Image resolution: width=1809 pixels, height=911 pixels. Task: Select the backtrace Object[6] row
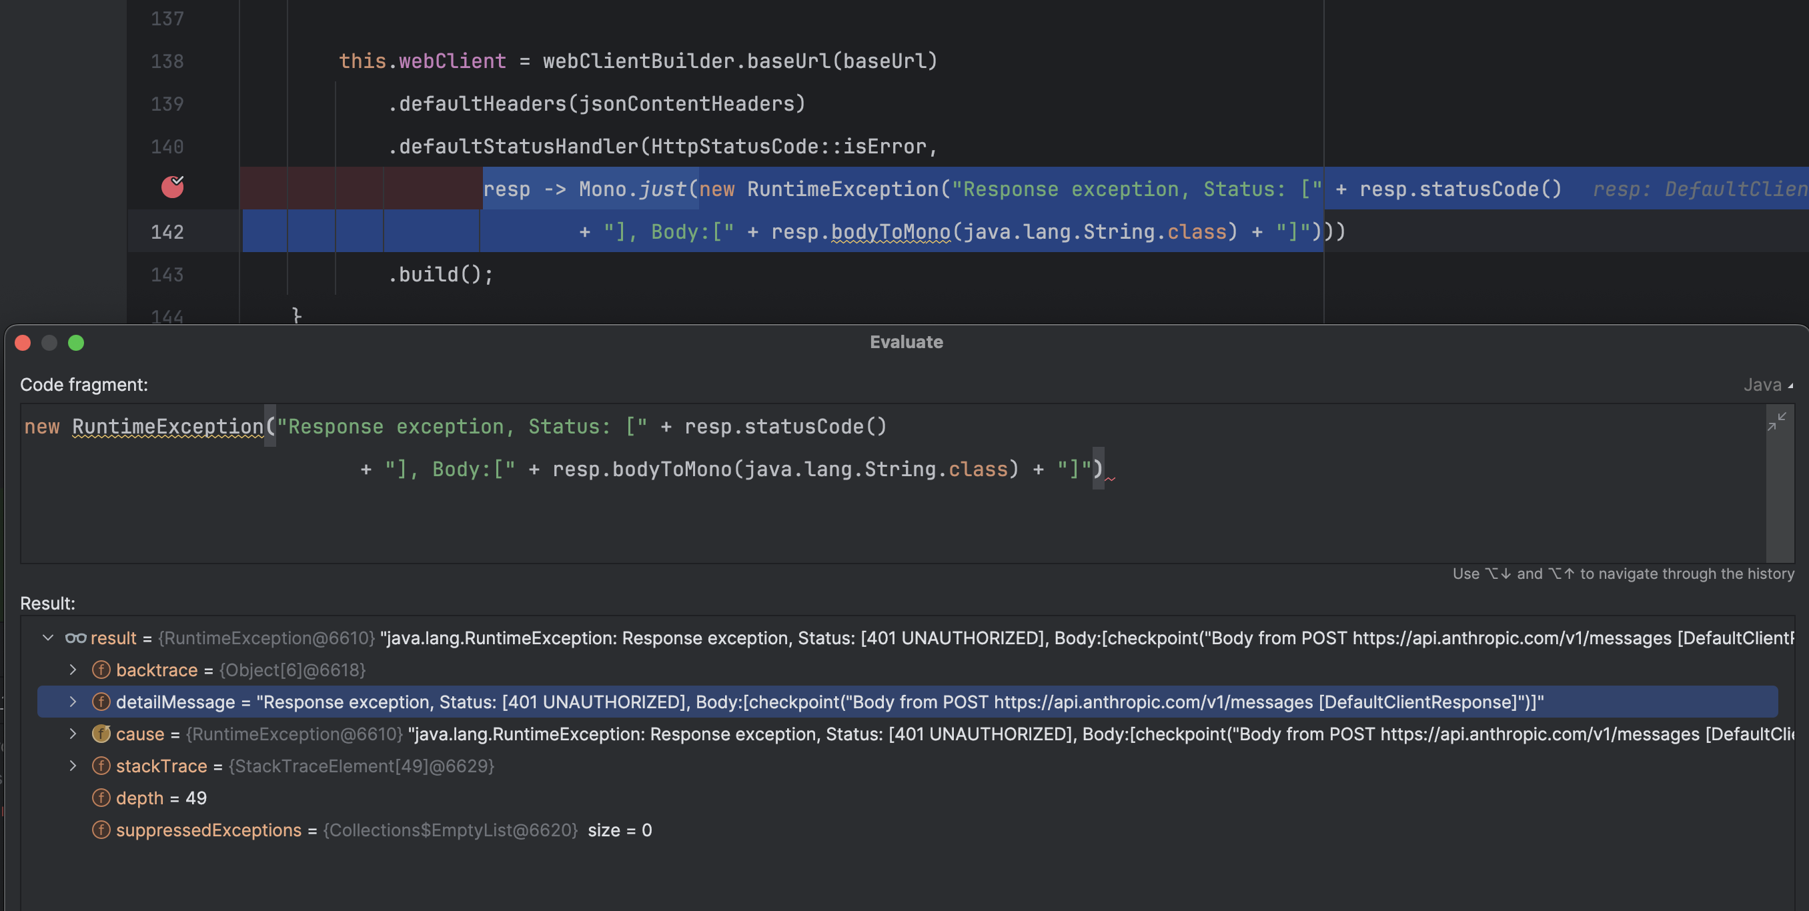907,670
